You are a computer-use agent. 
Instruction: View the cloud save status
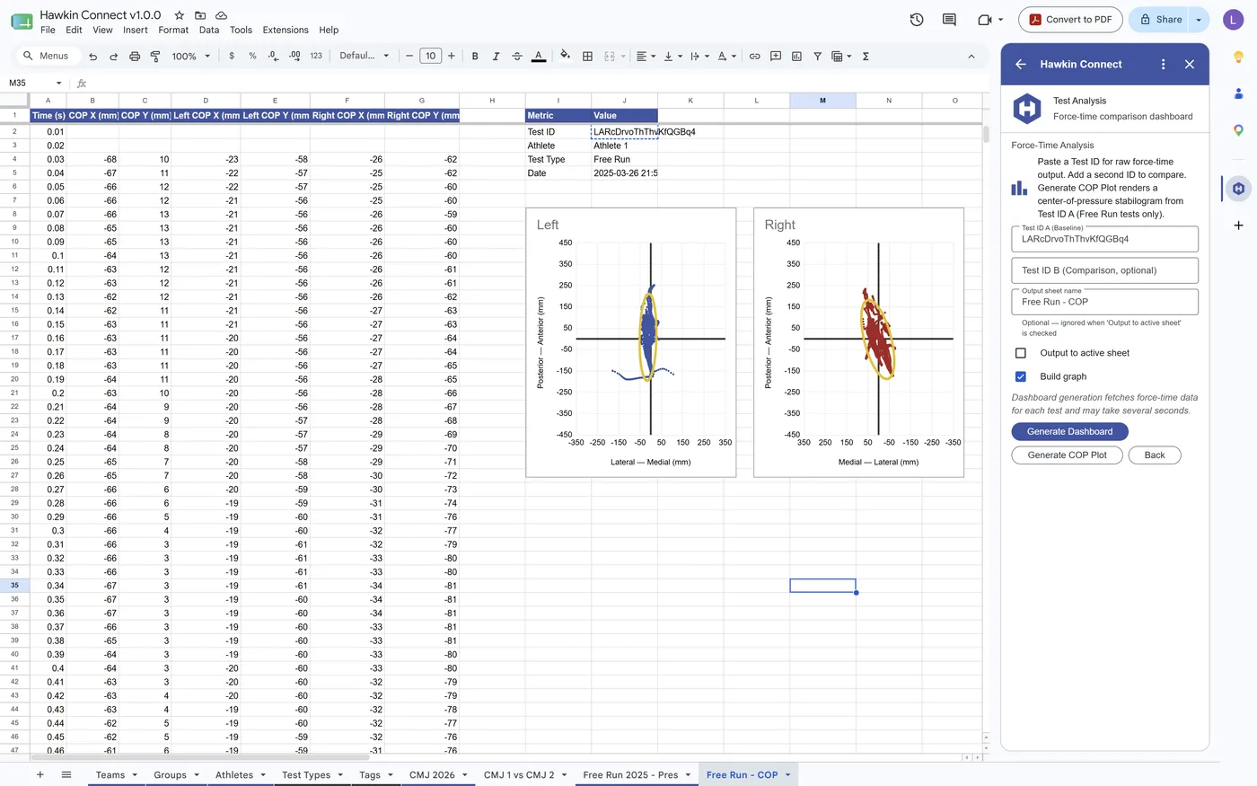point(221,15)
